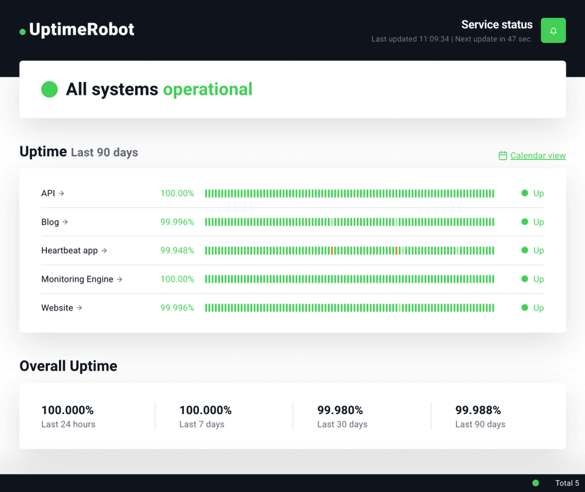Click the calendar icon beside Calendar view
Viewport: 585px width, 492px height.
[502, 155]
